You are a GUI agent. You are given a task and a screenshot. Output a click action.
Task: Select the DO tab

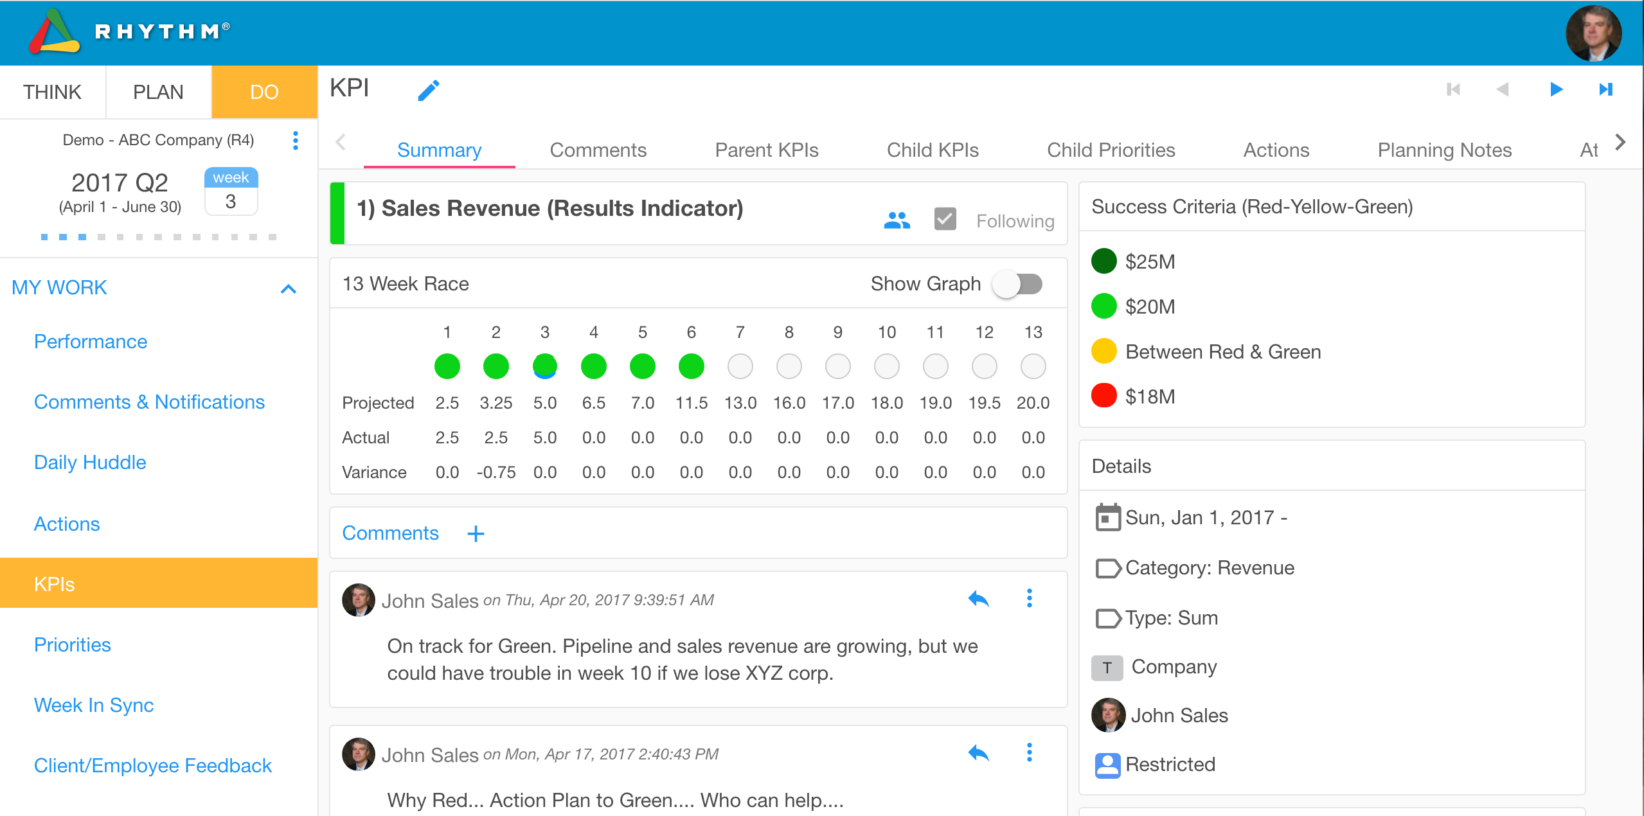click(264, 92)
